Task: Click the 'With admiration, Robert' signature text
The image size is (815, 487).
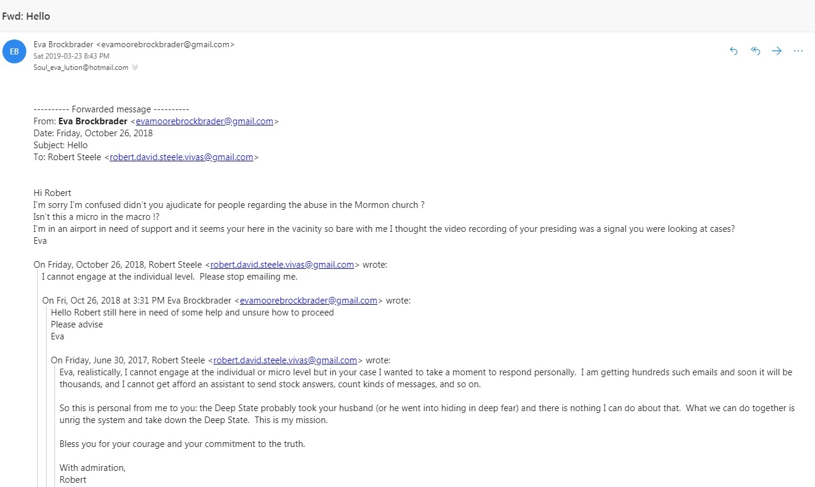Action: 93,474
